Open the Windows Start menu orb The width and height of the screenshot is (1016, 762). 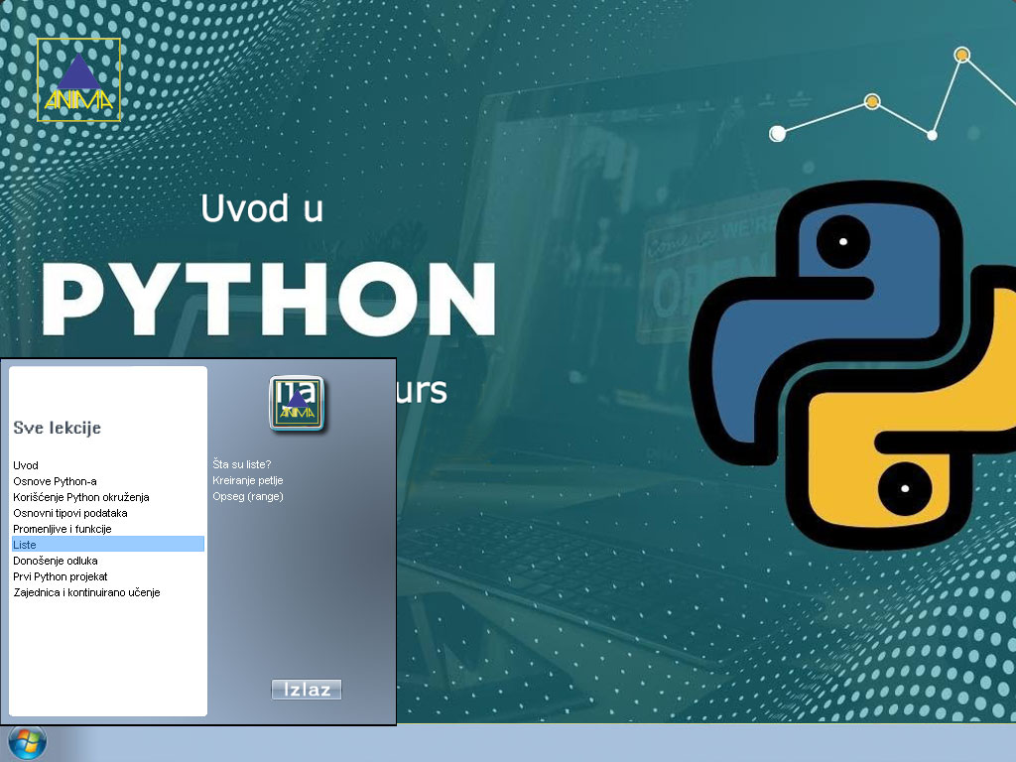click(27, 742)
